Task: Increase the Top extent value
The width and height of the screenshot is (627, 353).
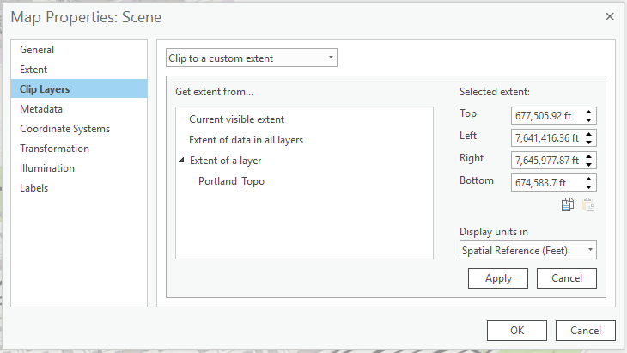Action: [589, 112]
